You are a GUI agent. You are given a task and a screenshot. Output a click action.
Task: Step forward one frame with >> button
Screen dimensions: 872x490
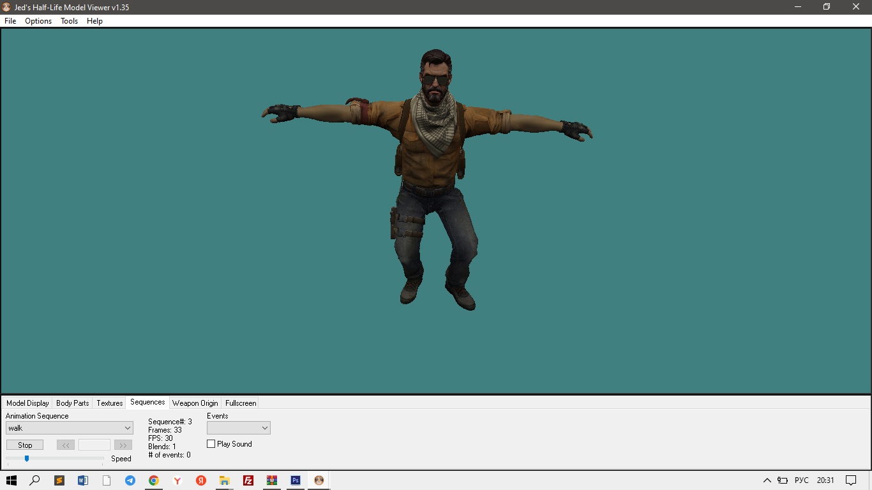[x=123, y=445]
